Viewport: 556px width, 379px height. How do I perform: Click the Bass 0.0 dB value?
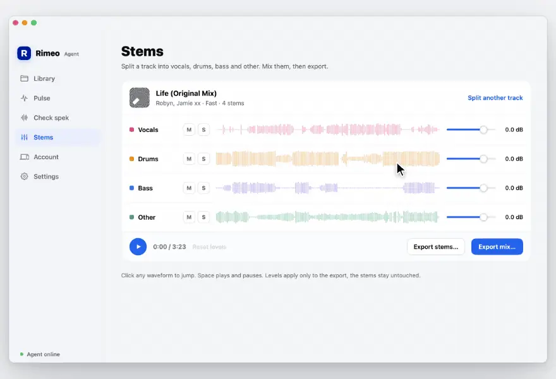(514, 188)
